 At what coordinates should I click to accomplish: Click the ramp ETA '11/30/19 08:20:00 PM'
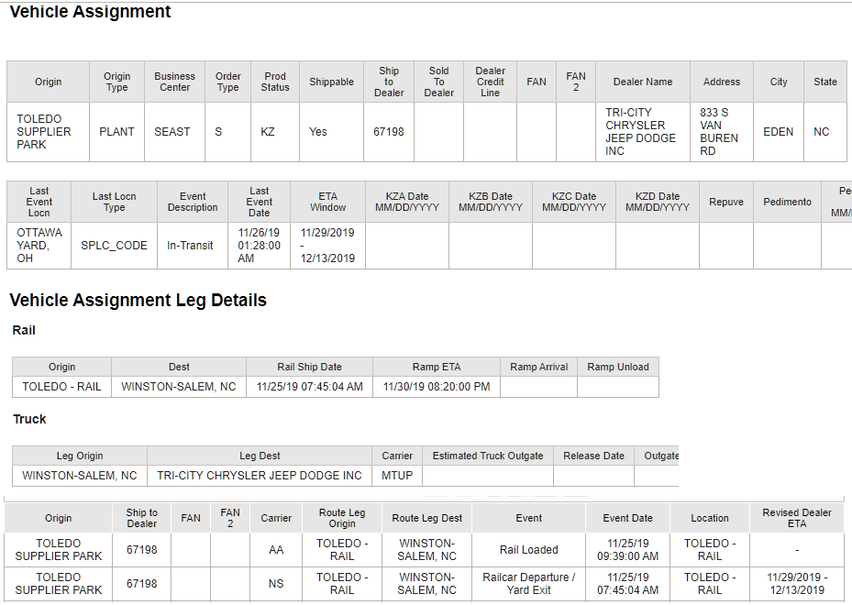[x=437, y=387]
